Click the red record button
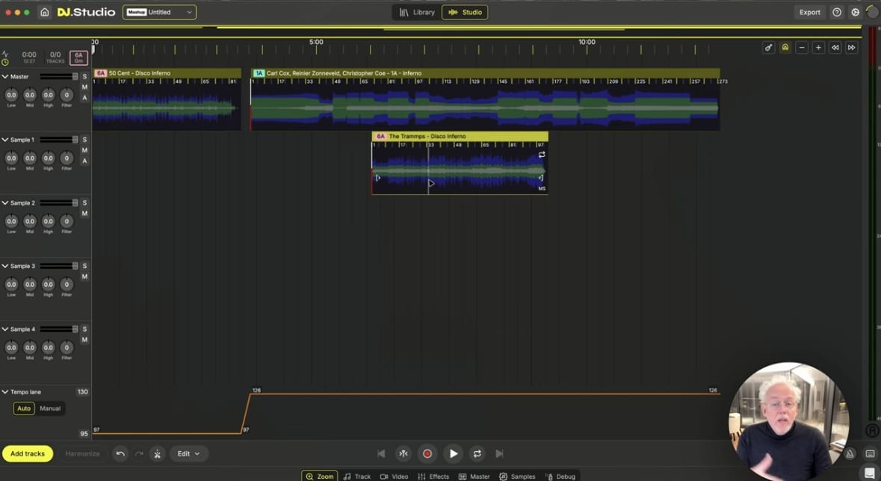Viewport: 881px width, 481px height. coord(427,453)
